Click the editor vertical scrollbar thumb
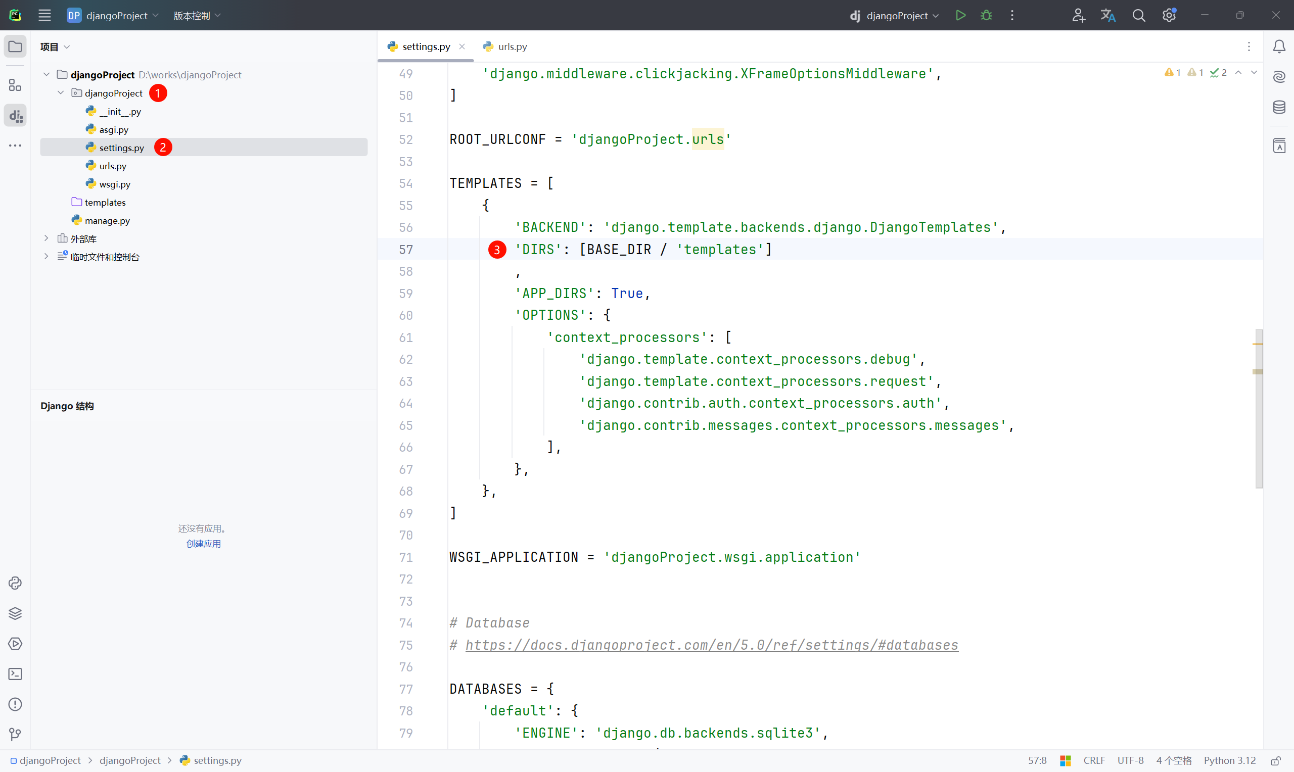Screen dimensions: 1294x772 point(1259,408)
